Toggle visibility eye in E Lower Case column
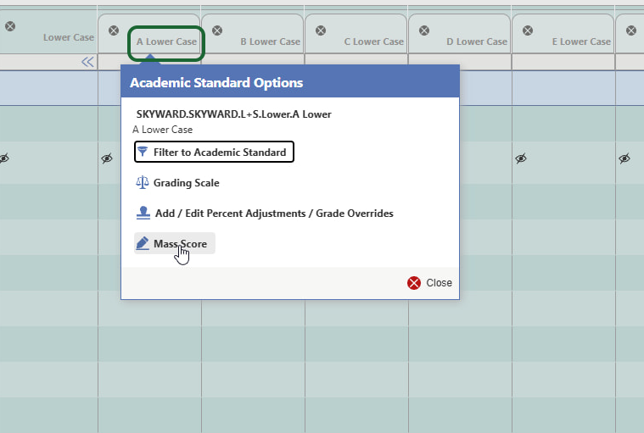This screenshot has width=644, height=433. click(521, 158)
